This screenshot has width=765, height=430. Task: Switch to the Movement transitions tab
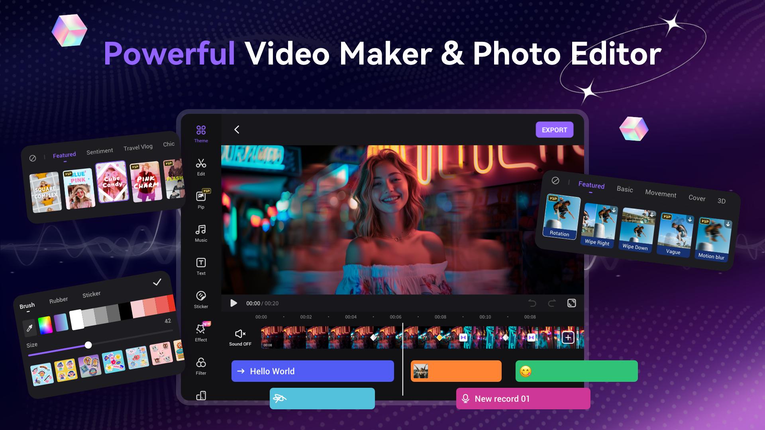[660, 193]
